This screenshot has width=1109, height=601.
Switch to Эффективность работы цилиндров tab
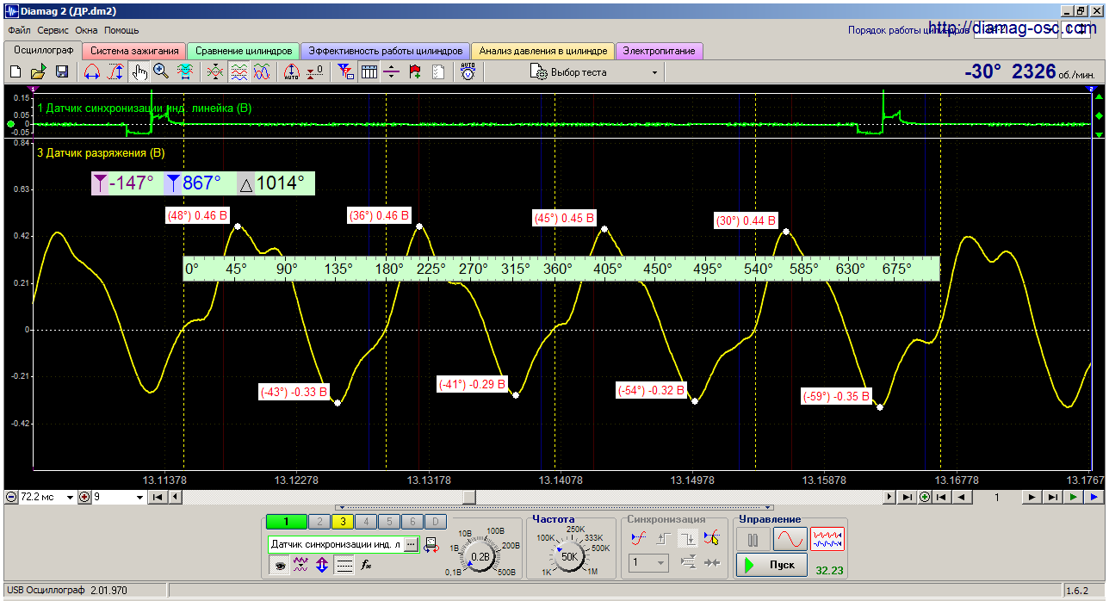click(x=386, y=51)
